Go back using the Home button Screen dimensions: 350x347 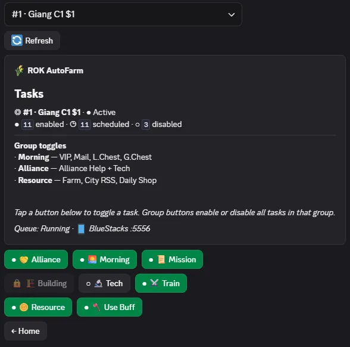click(26, 331)
